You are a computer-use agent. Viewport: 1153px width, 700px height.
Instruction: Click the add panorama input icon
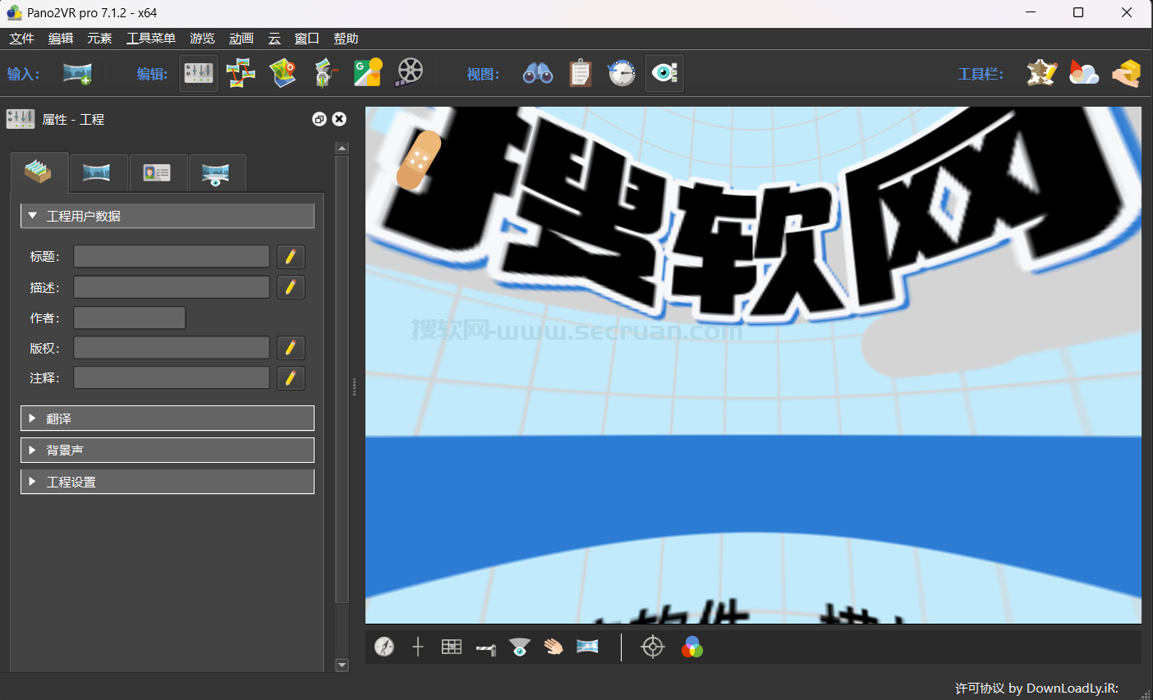[x=77, y=74]
